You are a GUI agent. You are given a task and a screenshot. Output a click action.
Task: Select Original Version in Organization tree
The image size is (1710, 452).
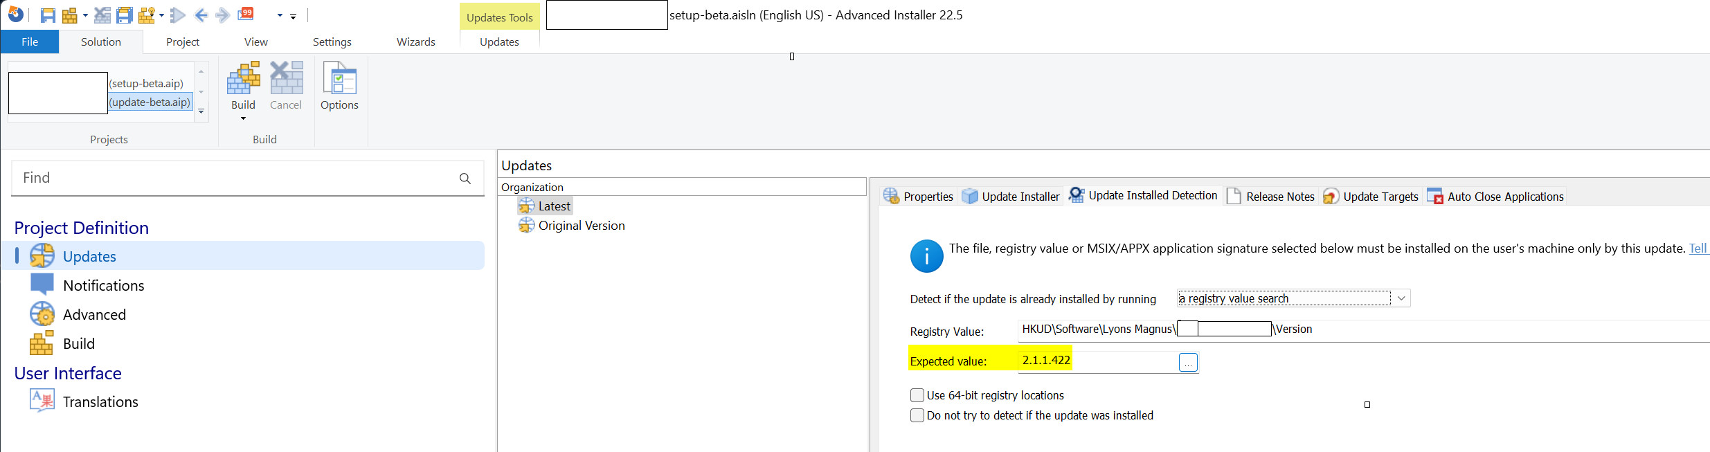[581, 226]
